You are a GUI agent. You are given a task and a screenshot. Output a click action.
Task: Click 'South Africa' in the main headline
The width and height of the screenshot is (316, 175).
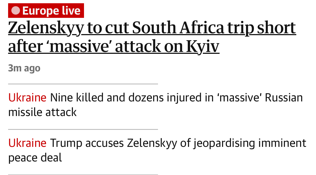(x=178, y=28)
